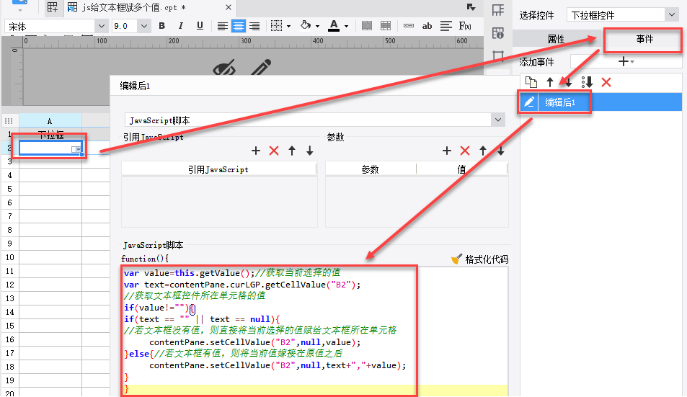Image resolution: width=687 pixels, height=397 pixels.
Task: Move referenced JavaScript up
Action: click(292, 151)
